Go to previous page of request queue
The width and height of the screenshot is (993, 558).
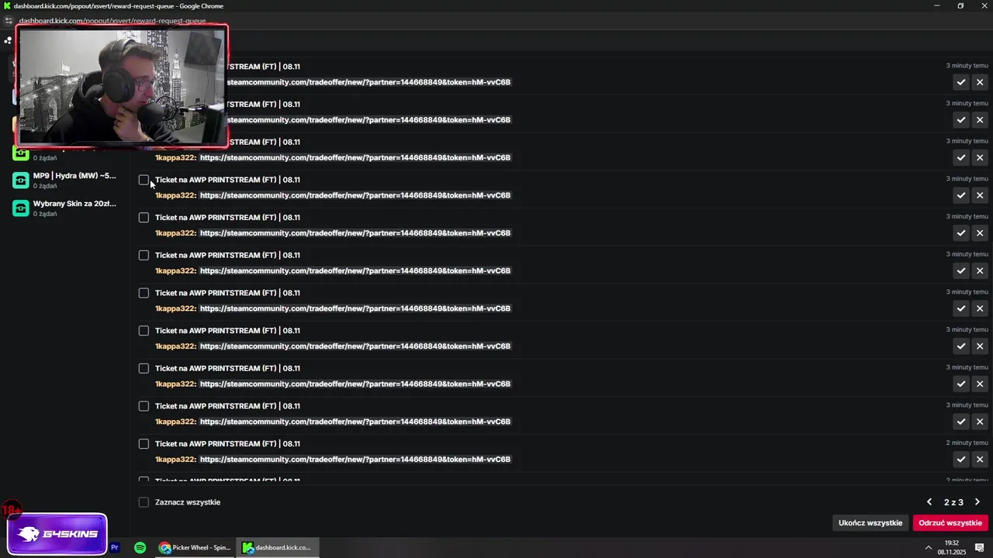(x=929, y=502)
